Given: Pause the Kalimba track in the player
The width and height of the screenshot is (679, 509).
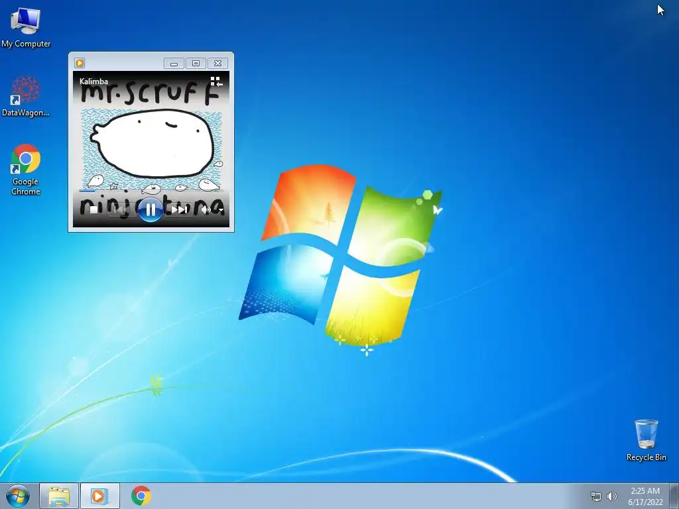Looking at the screenshot, I should 151,210.
